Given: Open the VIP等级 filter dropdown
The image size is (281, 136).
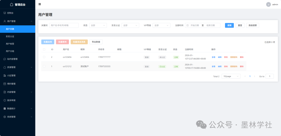Looking at the screenshot, I should [161, 25].
